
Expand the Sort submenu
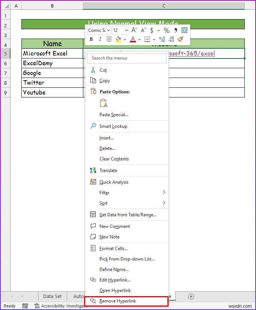(x=164, y=203)
